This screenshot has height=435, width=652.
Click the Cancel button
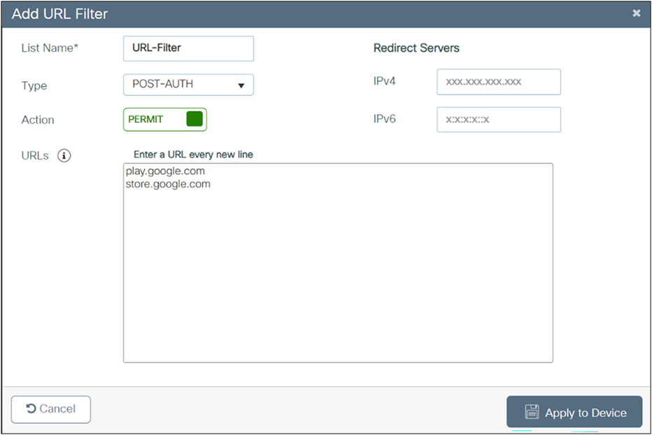[x=51, y=409]
